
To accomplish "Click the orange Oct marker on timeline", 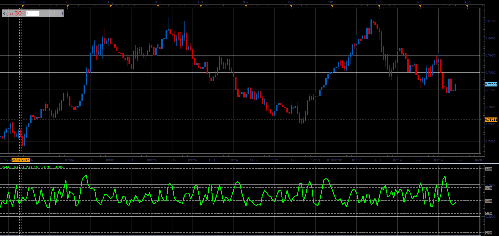I will (201, 6).
